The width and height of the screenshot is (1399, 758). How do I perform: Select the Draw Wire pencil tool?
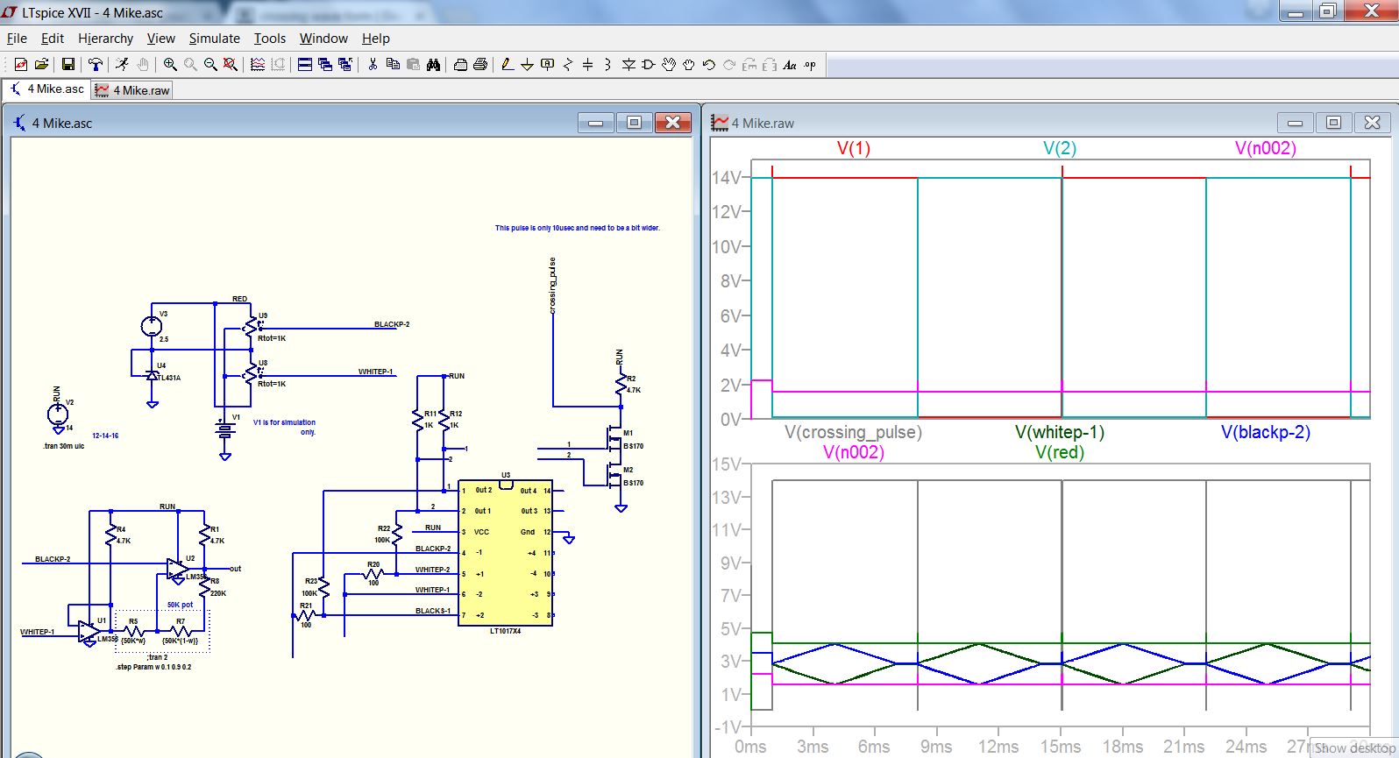pos(507,64)
